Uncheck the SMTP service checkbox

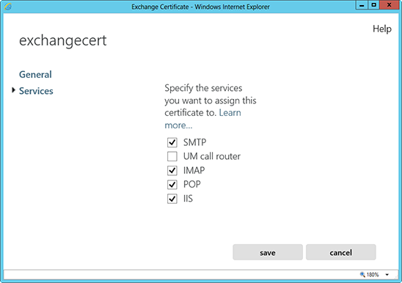coord(172,142)
